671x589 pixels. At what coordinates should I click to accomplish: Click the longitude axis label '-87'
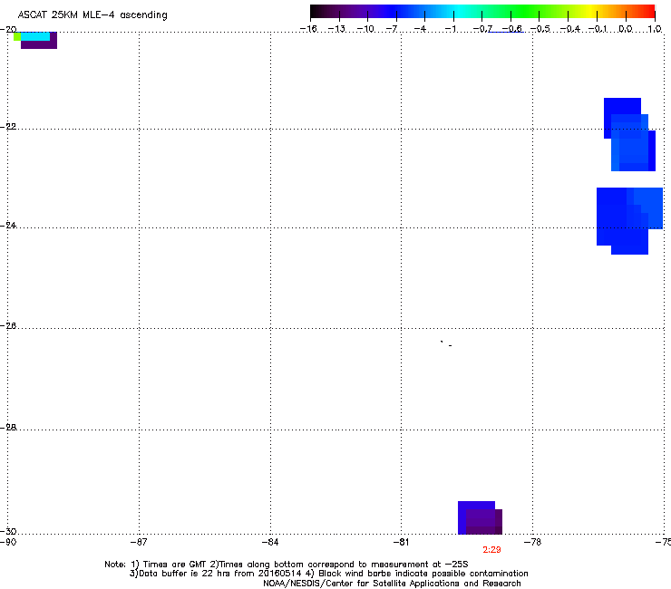coord(139,542)
